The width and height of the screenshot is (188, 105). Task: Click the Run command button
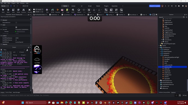coord(185,95)
